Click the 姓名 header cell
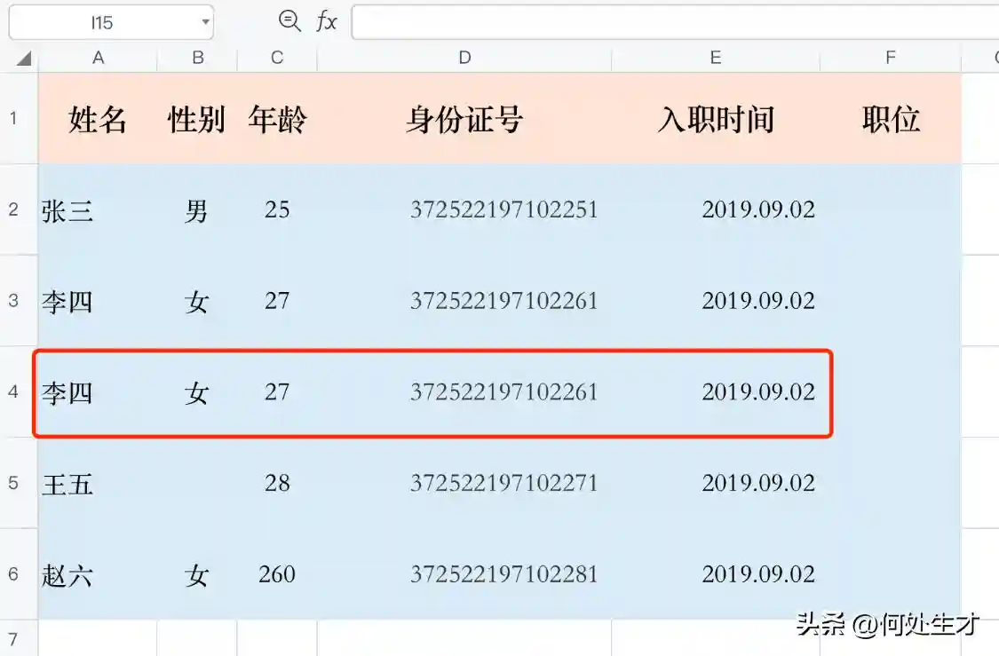 [98, 119]
